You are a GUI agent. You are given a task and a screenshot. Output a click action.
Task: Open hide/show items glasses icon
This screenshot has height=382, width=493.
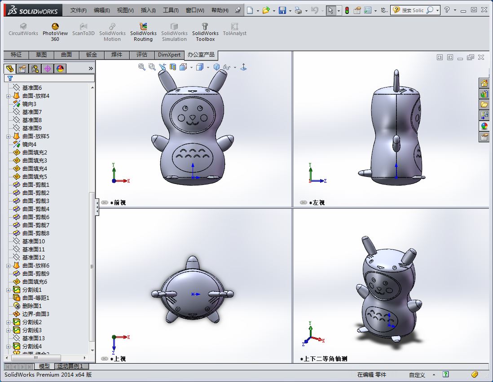(x=227, y=66)
